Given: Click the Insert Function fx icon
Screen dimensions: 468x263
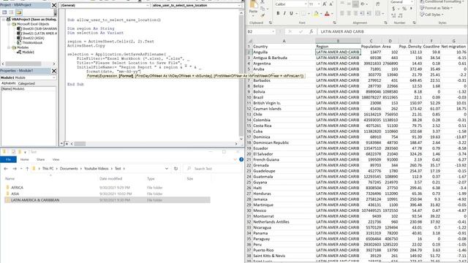Looking at the screenshot, I should tap(311, 31).
